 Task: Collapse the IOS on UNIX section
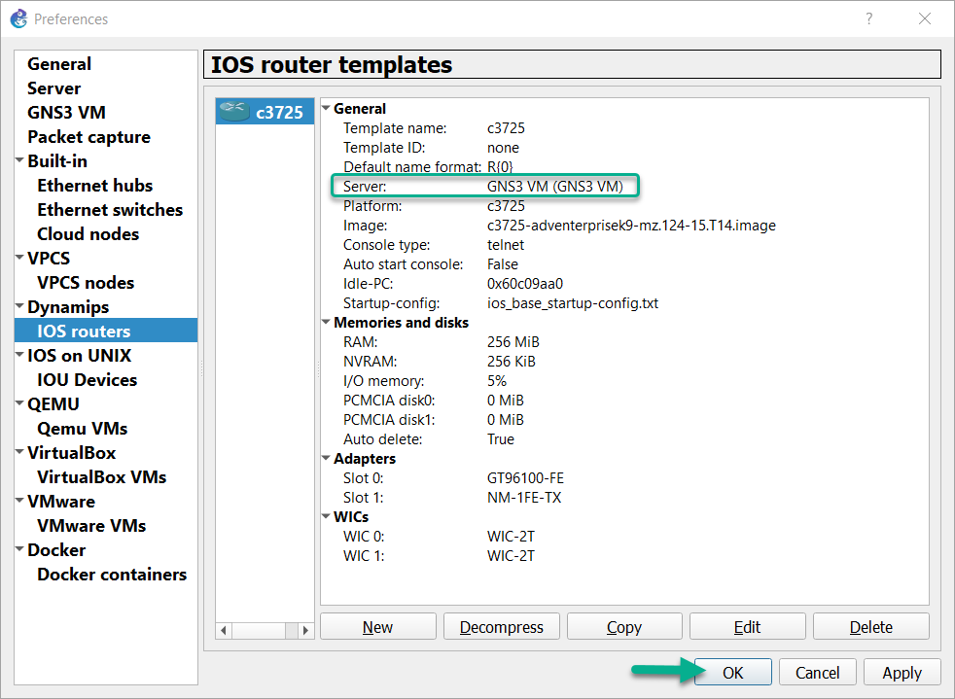pyautogui.click(x=19, y=355)
